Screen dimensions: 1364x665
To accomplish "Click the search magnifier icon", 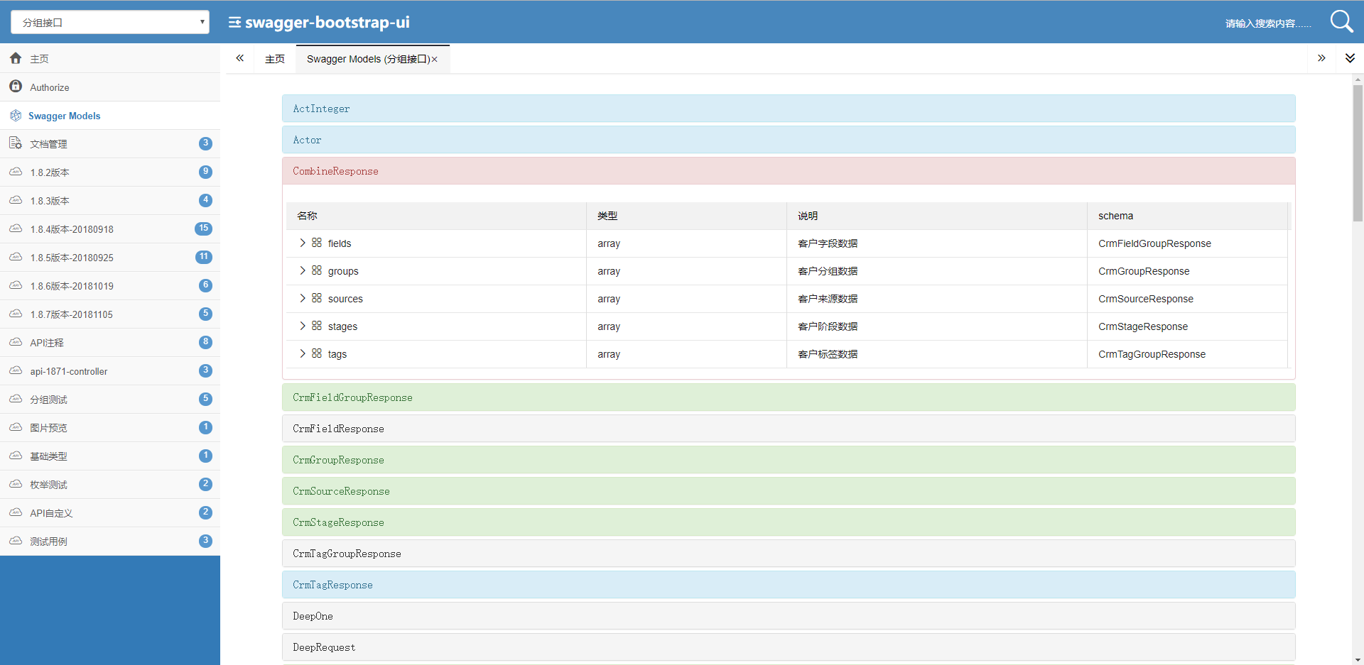I will click(x=1341, y=21).
